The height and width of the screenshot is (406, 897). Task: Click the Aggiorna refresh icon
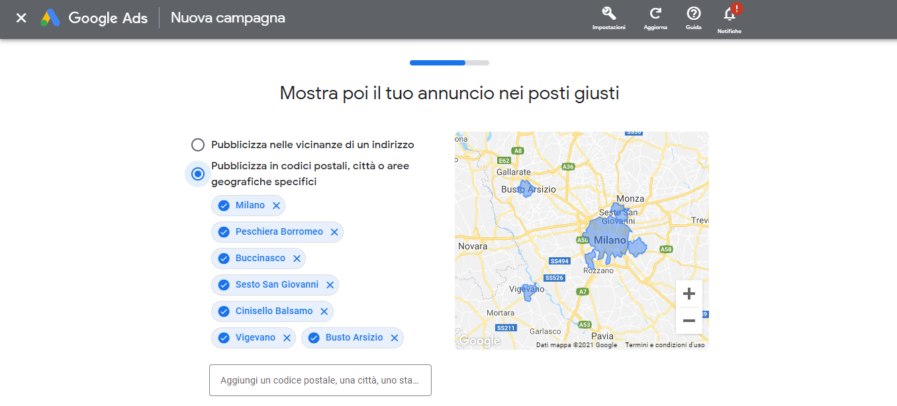click(655, 15)
